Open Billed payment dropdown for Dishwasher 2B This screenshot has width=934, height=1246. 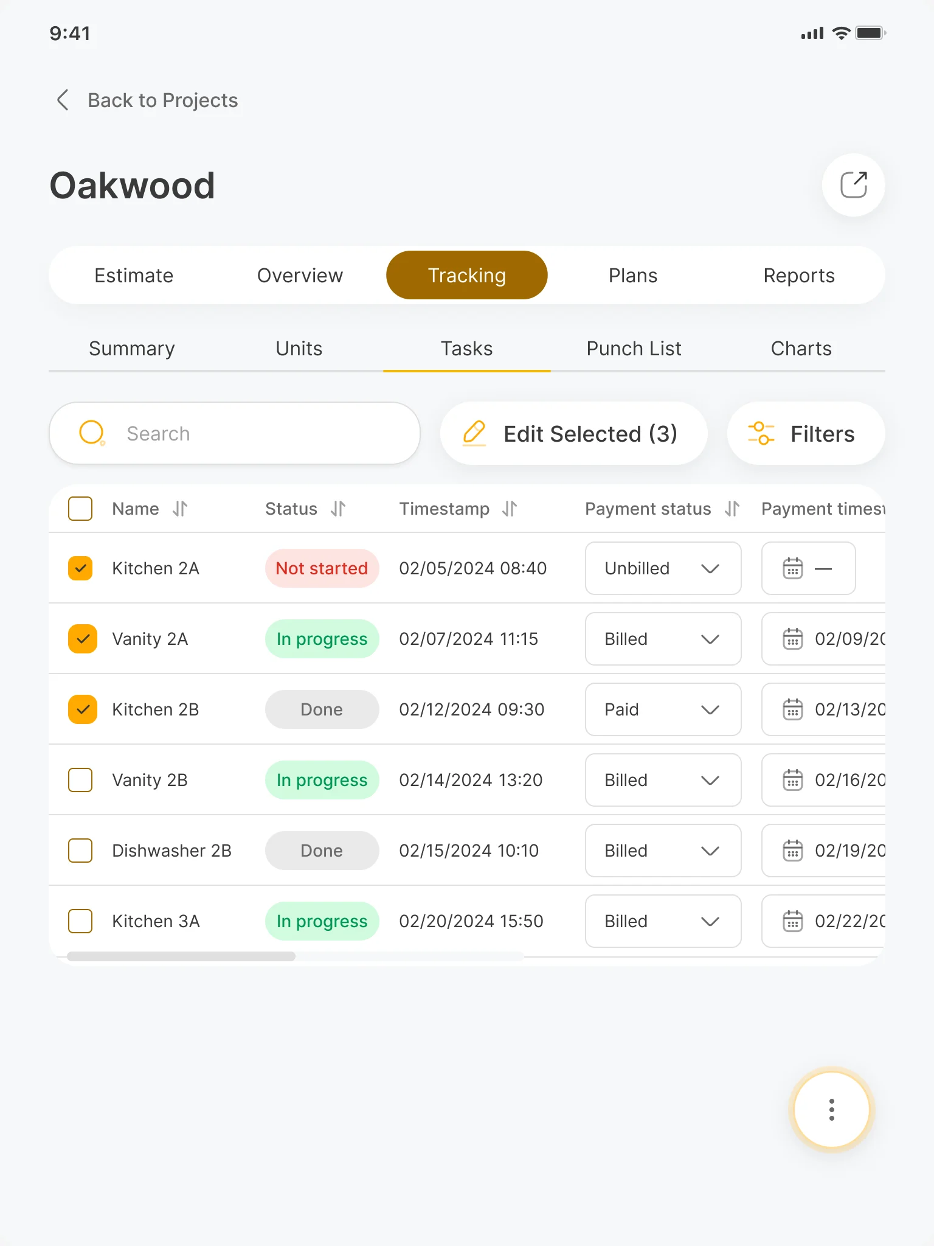[x=663, y=851]
